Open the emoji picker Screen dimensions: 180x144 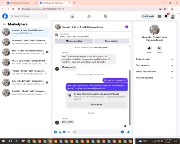(122, 132)
